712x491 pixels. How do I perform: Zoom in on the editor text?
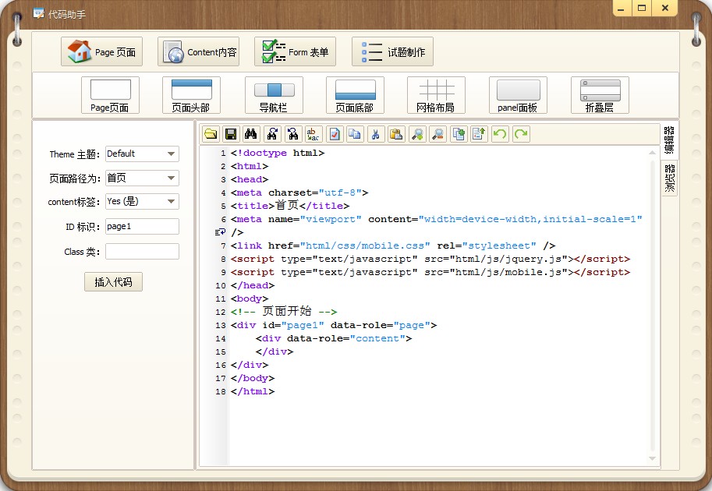pyautogui.click(x=418, y=134)
